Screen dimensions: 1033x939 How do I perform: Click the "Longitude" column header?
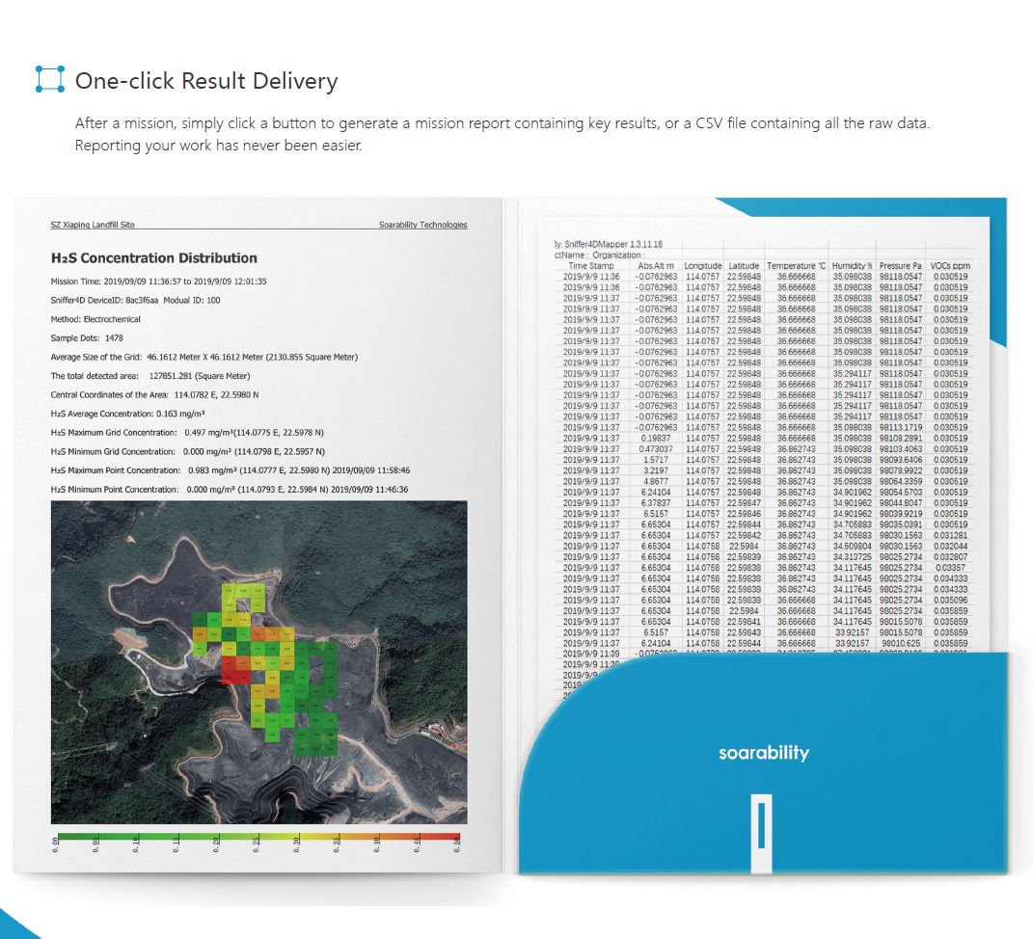click(702, 266)
